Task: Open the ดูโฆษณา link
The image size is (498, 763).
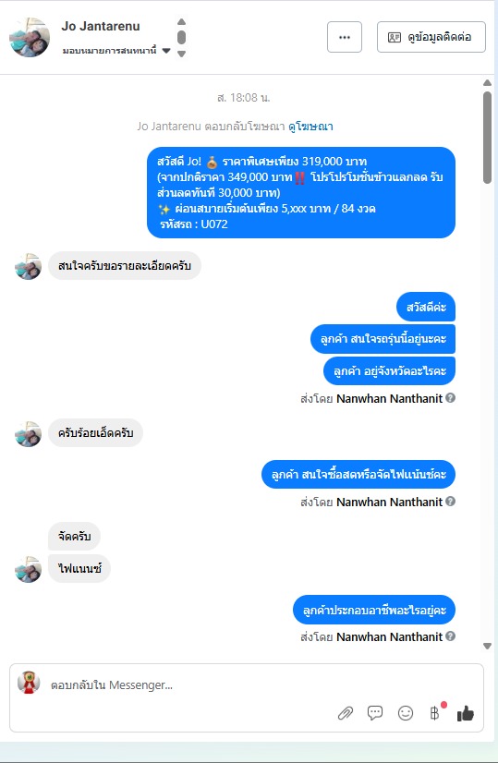Action: pos(310,127)
